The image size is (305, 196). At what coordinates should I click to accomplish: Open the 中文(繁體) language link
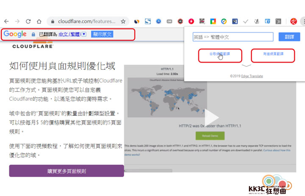69,34
